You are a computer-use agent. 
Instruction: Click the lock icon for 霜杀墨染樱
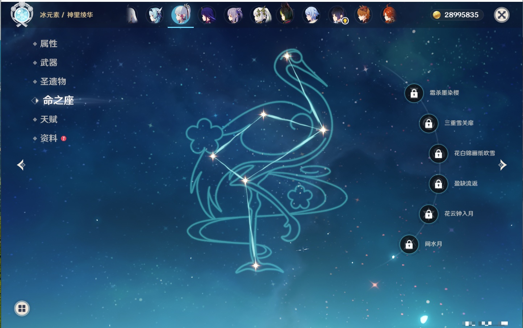pos(414,93)
